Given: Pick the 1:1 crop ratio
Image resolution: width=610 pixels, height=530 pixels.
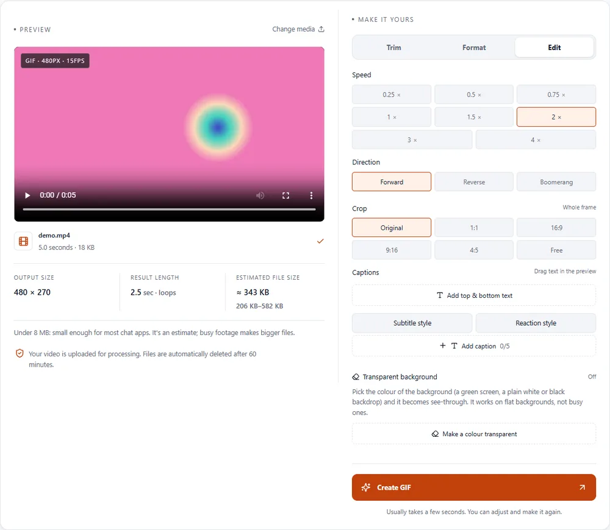Looking at the screenshot, I should coord(474,228).
